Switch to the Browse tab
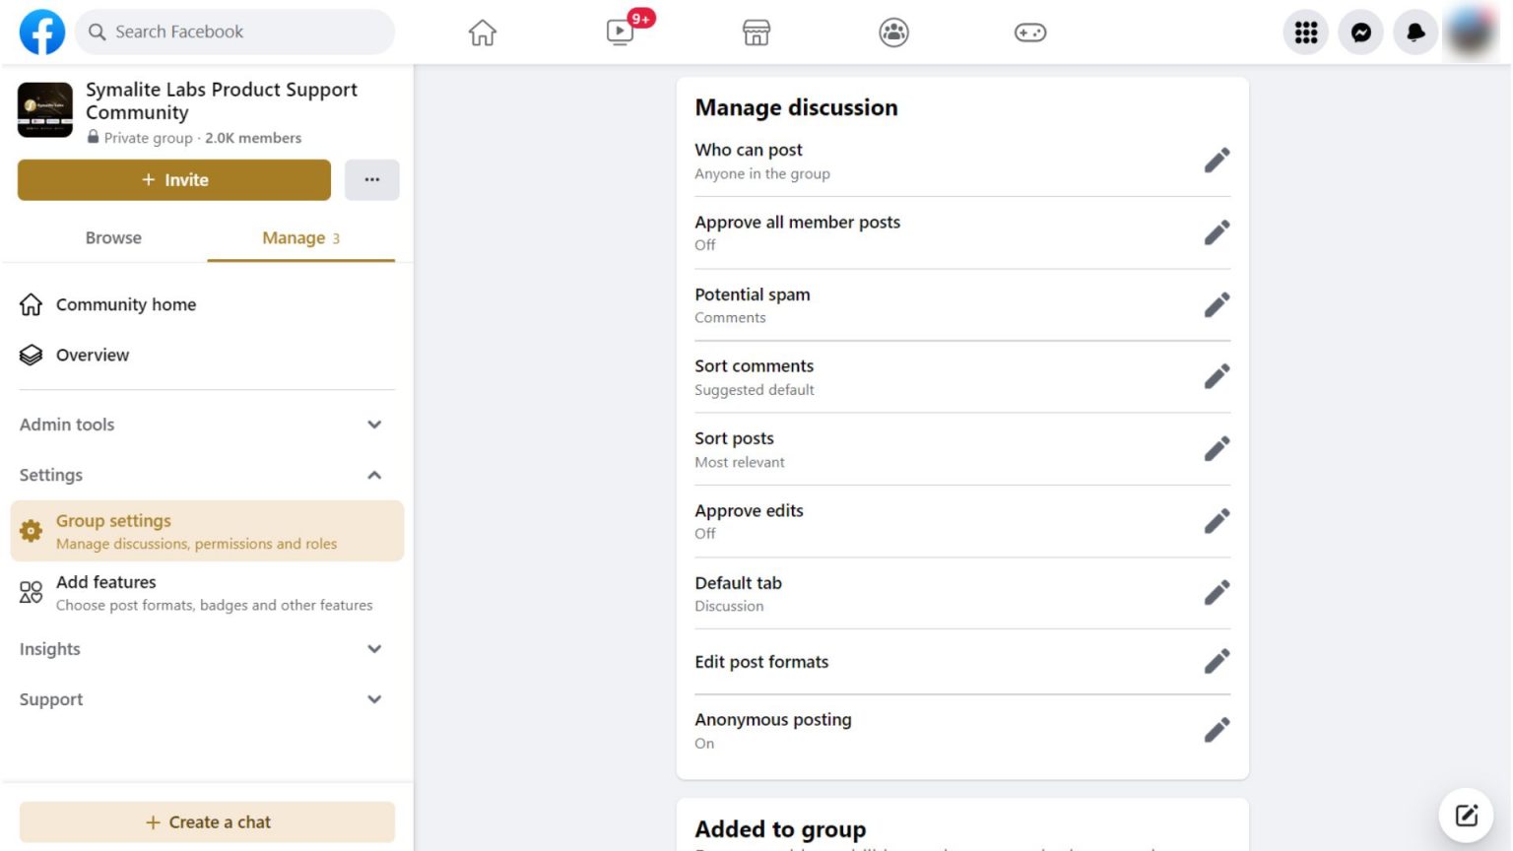This screenshot has height=851, width=1513. click(112, 237)
